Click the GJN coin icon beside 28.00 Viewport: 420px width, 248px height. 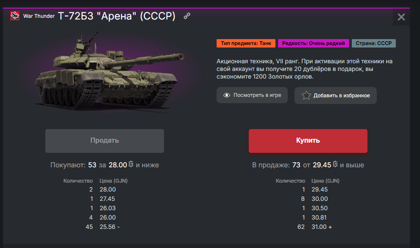[131, 165]
